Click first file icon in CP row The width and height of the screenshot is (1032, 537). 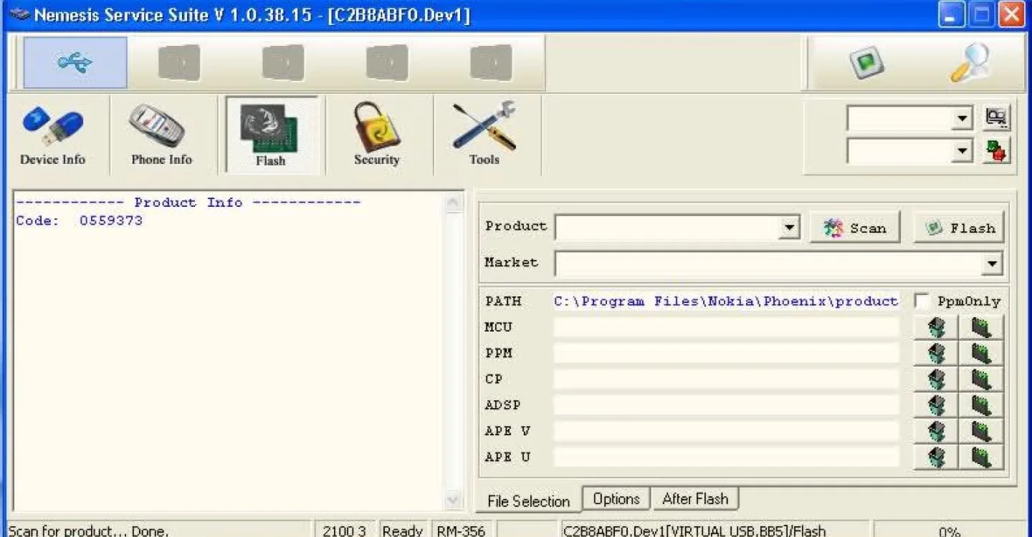tap(936, 379)
